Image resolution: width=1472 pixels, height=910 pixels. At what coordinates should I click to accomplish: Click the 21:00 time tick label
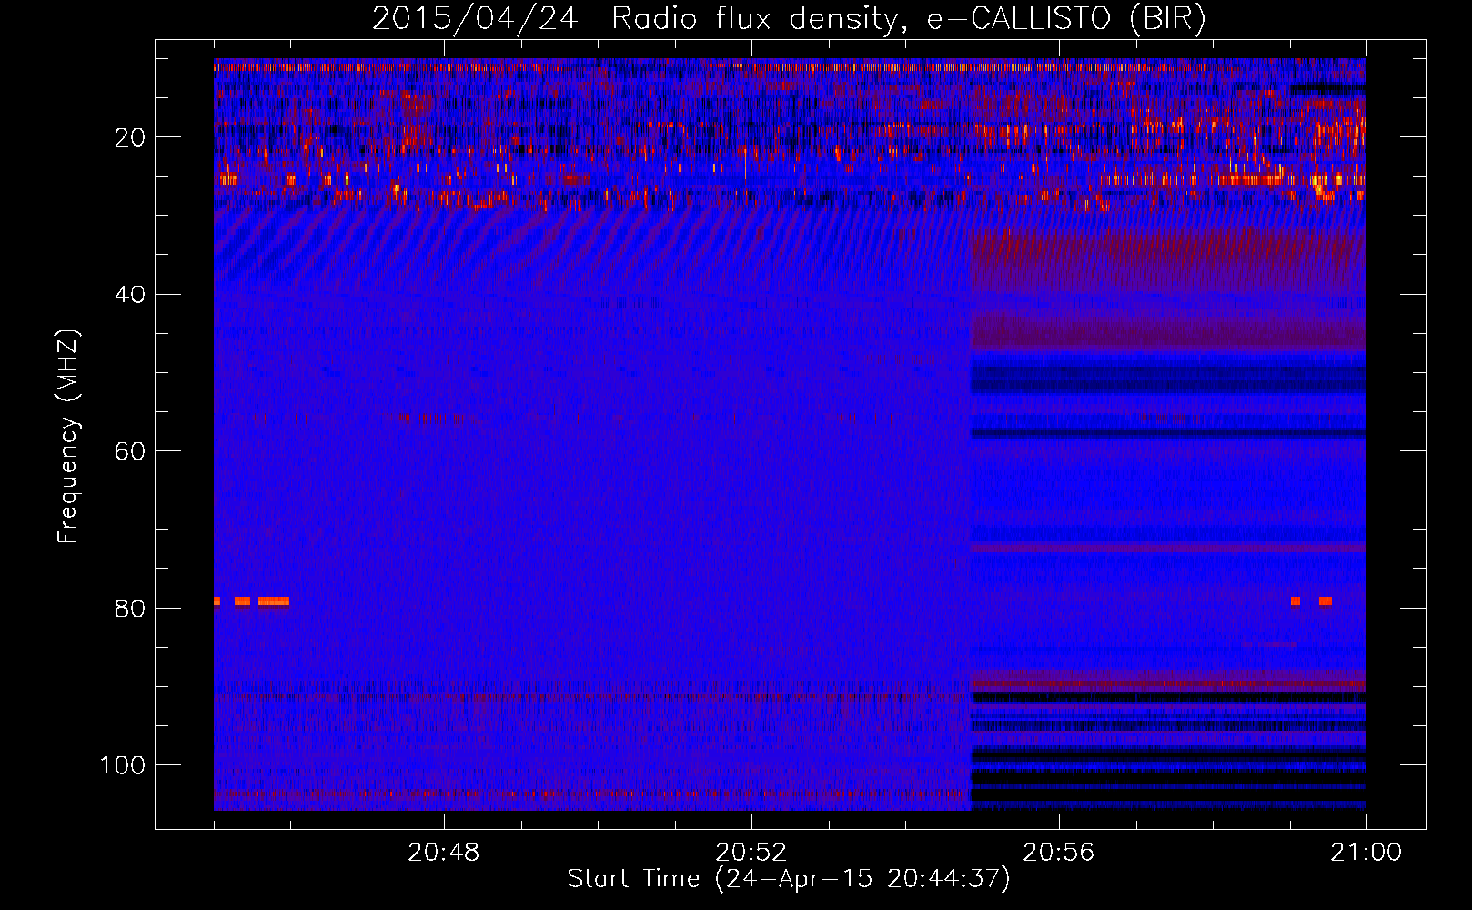1366,853
